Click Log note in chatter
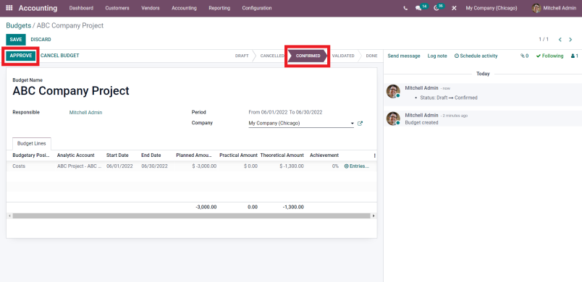582x282 pixels. 437,56
